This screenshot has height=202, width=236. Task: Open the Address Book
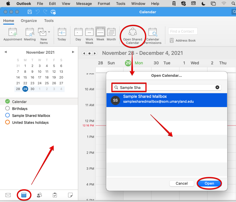coord(183,40)
